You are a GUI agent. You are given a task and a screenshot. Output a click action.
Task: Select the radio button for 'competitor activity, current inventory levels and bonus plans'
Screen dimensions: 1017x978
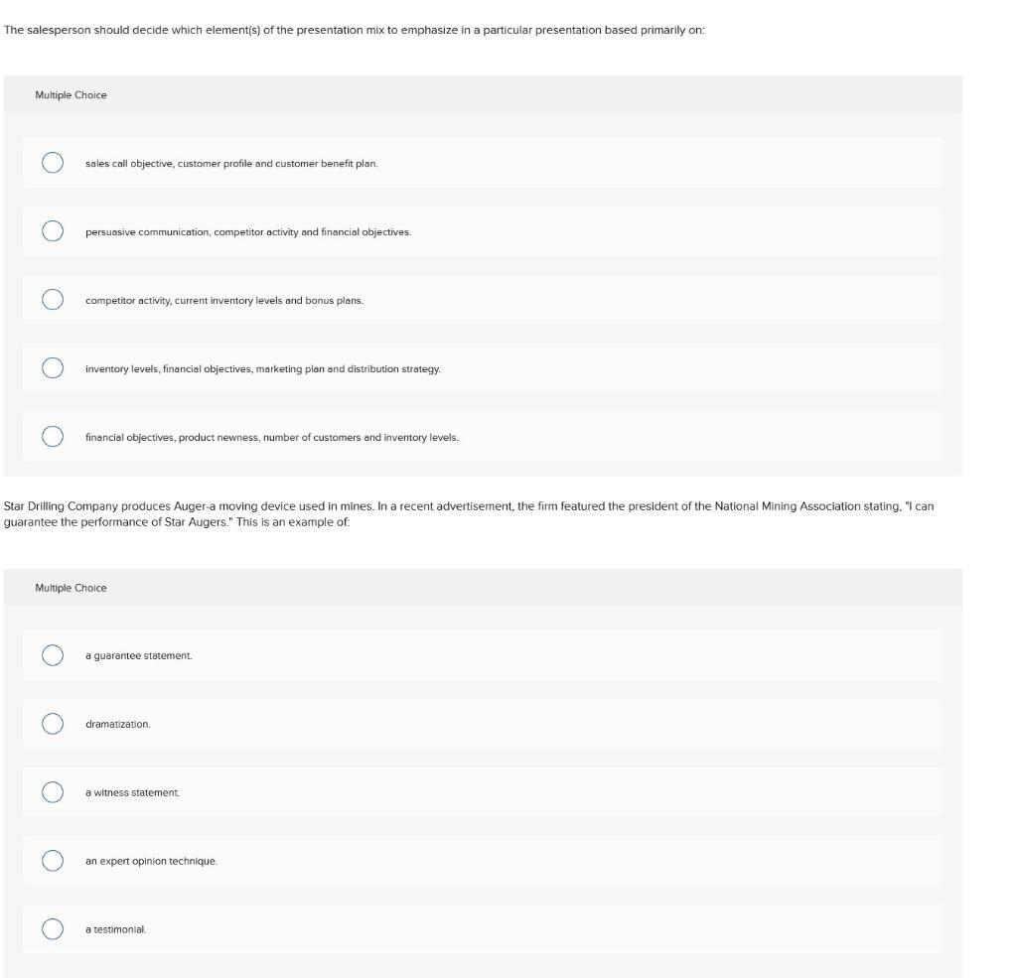point(51,297)
